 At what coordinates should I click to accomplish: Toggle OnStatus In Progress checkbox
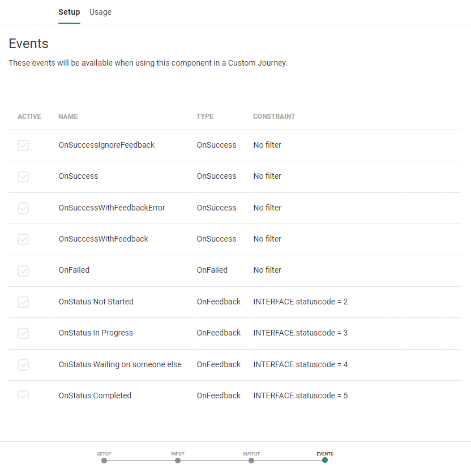point(23,333)
